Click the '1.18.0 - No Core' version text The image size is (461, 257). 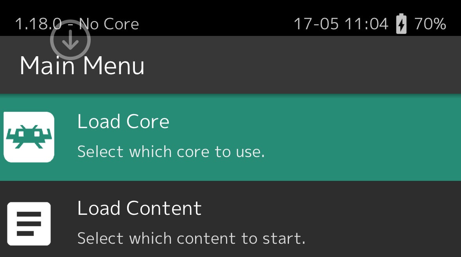pos(77,24)
